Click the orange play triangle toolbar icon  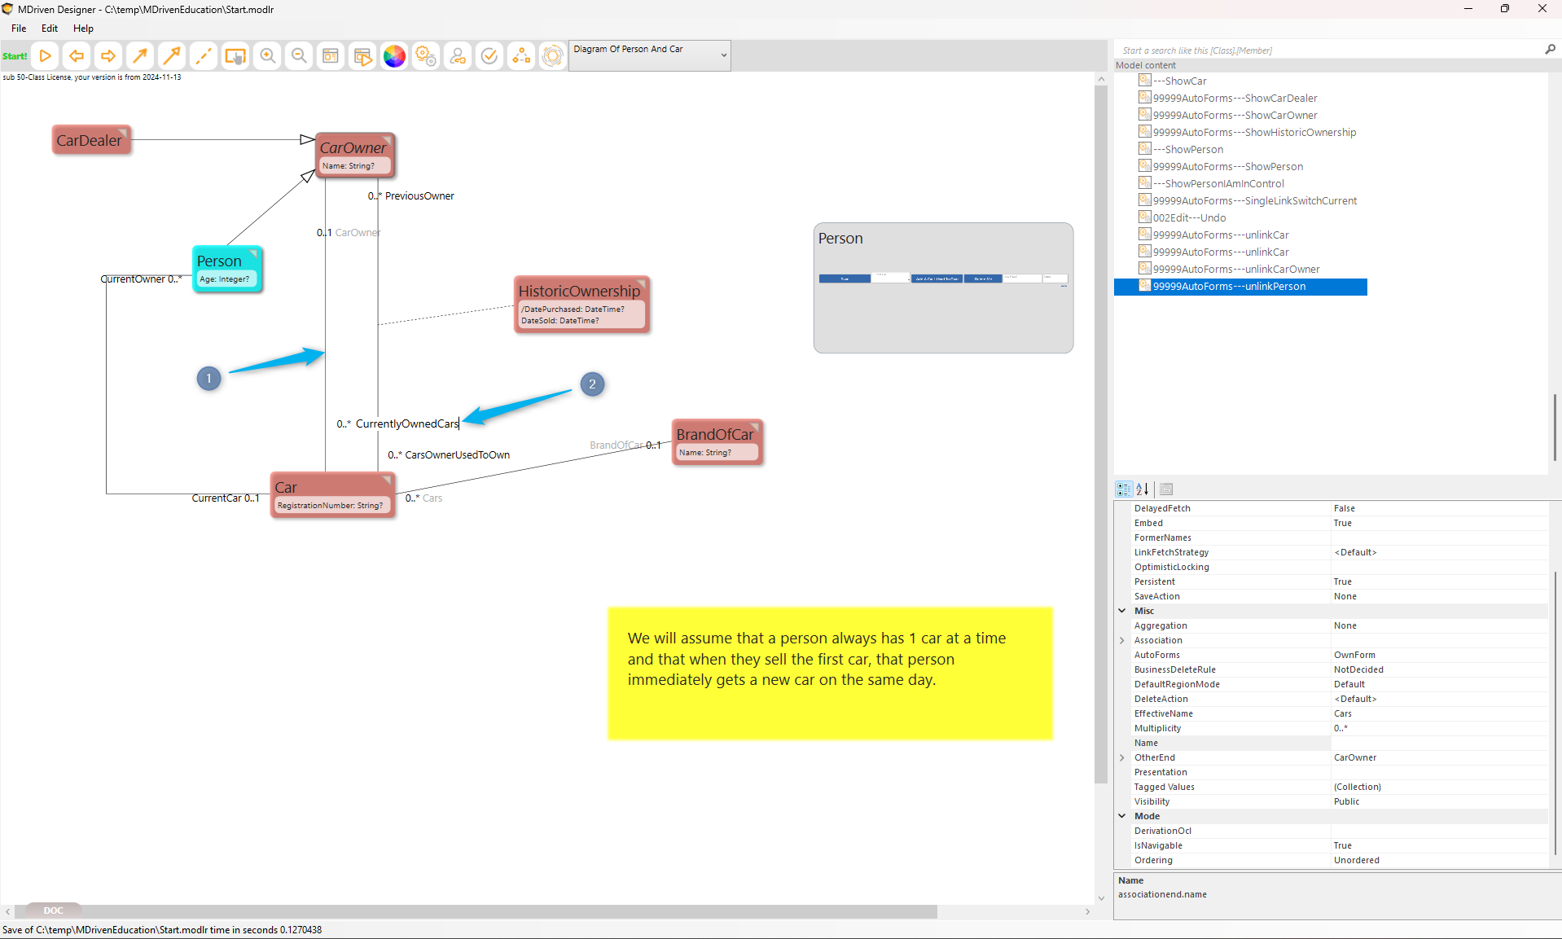coord(46,56)
